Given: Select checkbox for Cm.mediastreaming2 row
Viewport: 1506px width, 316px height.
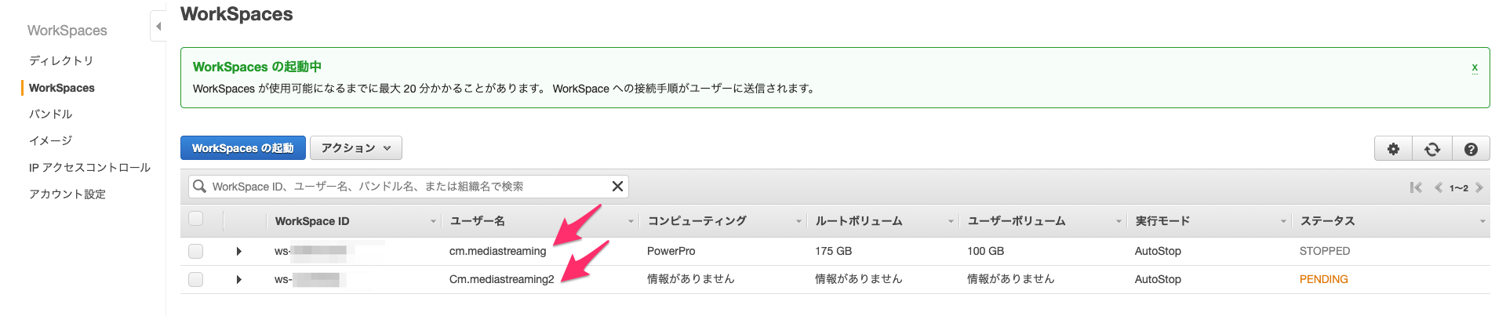Looking at the screenshot, I should coord(196,279).
